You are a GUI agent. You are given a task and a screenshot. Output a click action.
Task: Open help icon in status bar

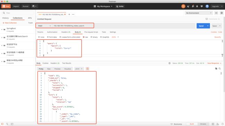pyautogui.click(x=223, y=124)
